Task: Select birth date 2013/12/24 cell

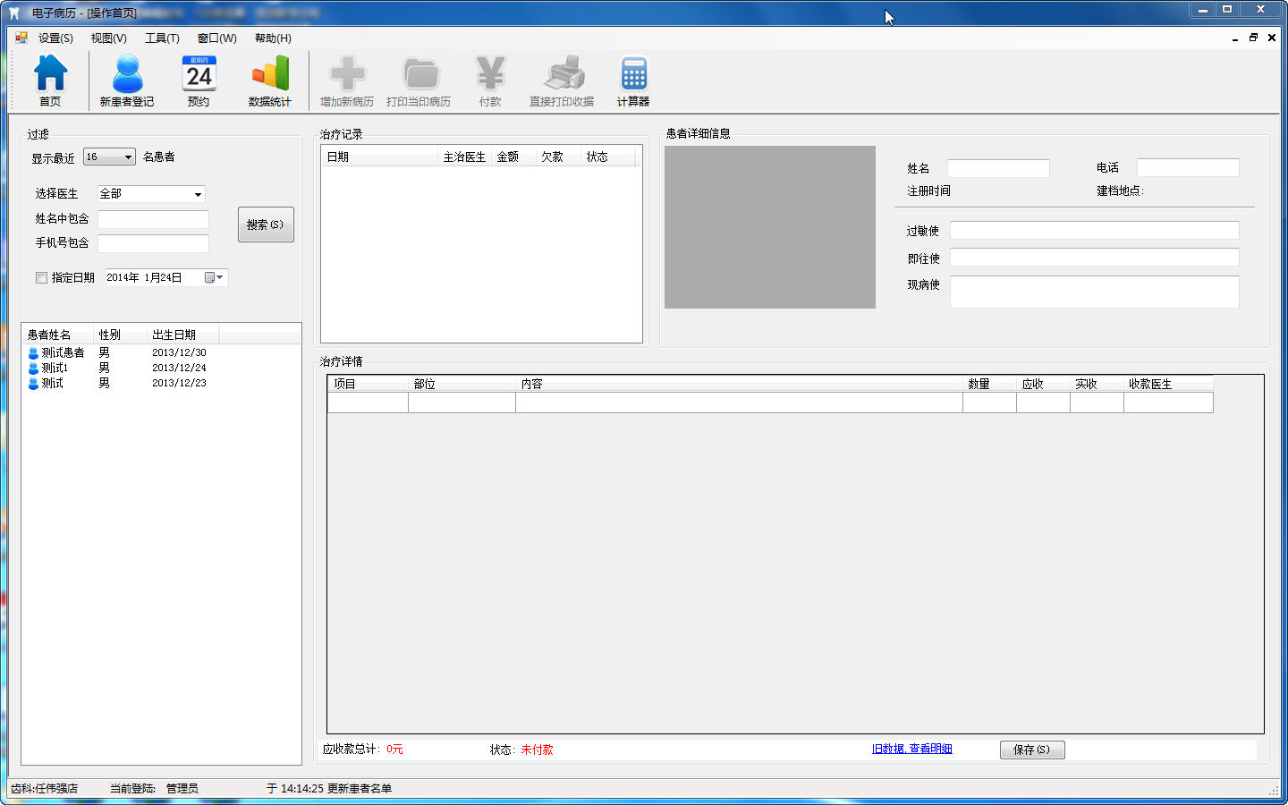Action: 179,369
